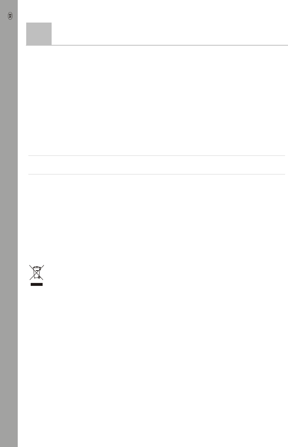The image size is (288, 447).
Task: Click the upper thin horizontal divider line
Action: point(157,156)
